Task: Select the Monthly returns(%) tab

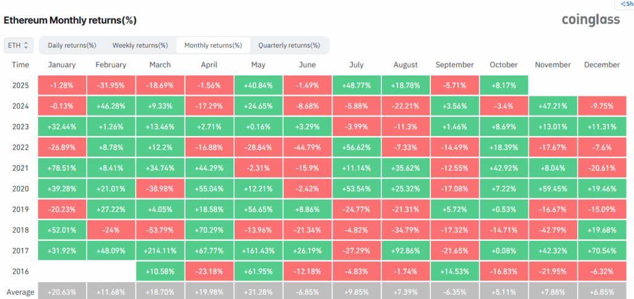Action: [214, 45]
